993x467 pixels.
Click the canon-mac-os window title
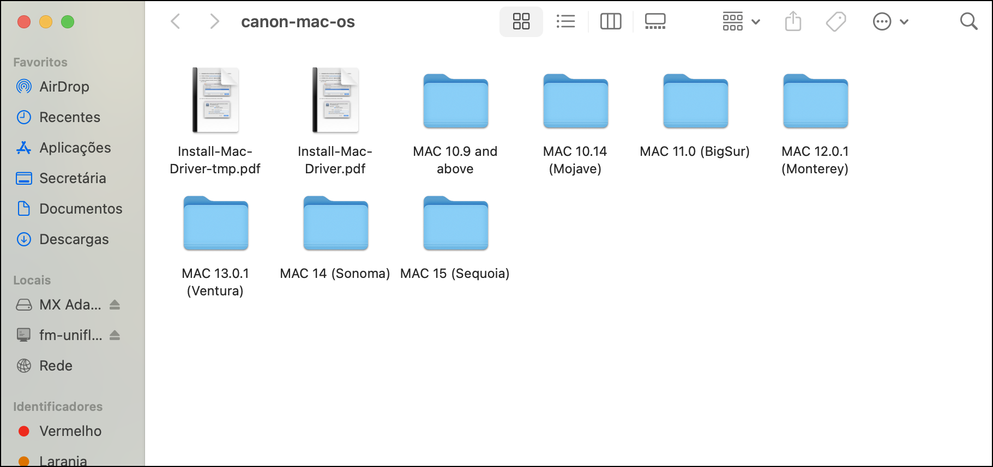tap(298, 22)
